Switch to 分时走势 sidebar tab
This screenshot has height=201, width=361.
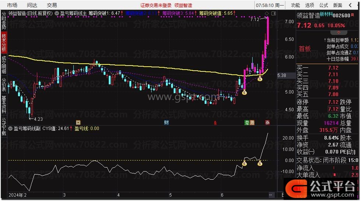coord(4,21)
